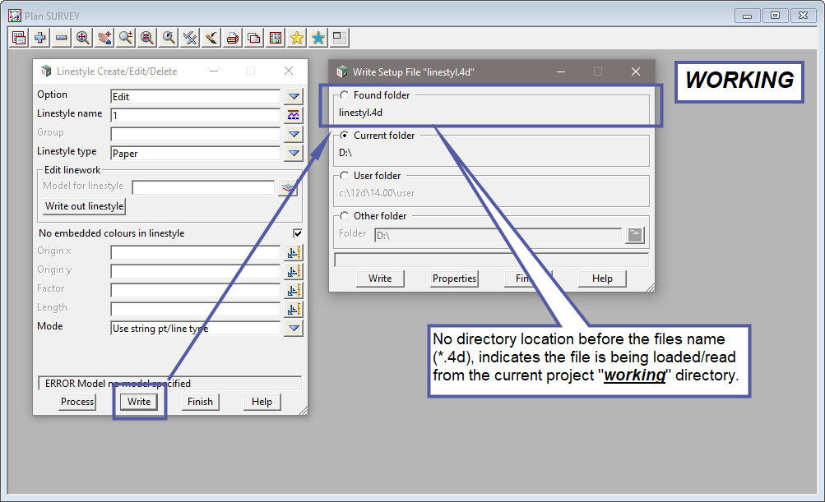Click the Factor input field

(x=195, y=291)
